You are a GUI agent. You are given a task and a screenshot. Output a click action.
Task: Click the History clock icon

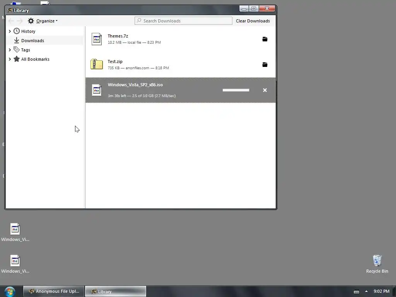point(16,31)
